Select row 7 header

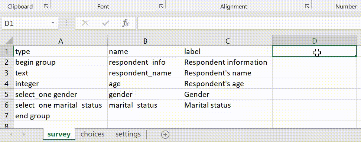7,116
